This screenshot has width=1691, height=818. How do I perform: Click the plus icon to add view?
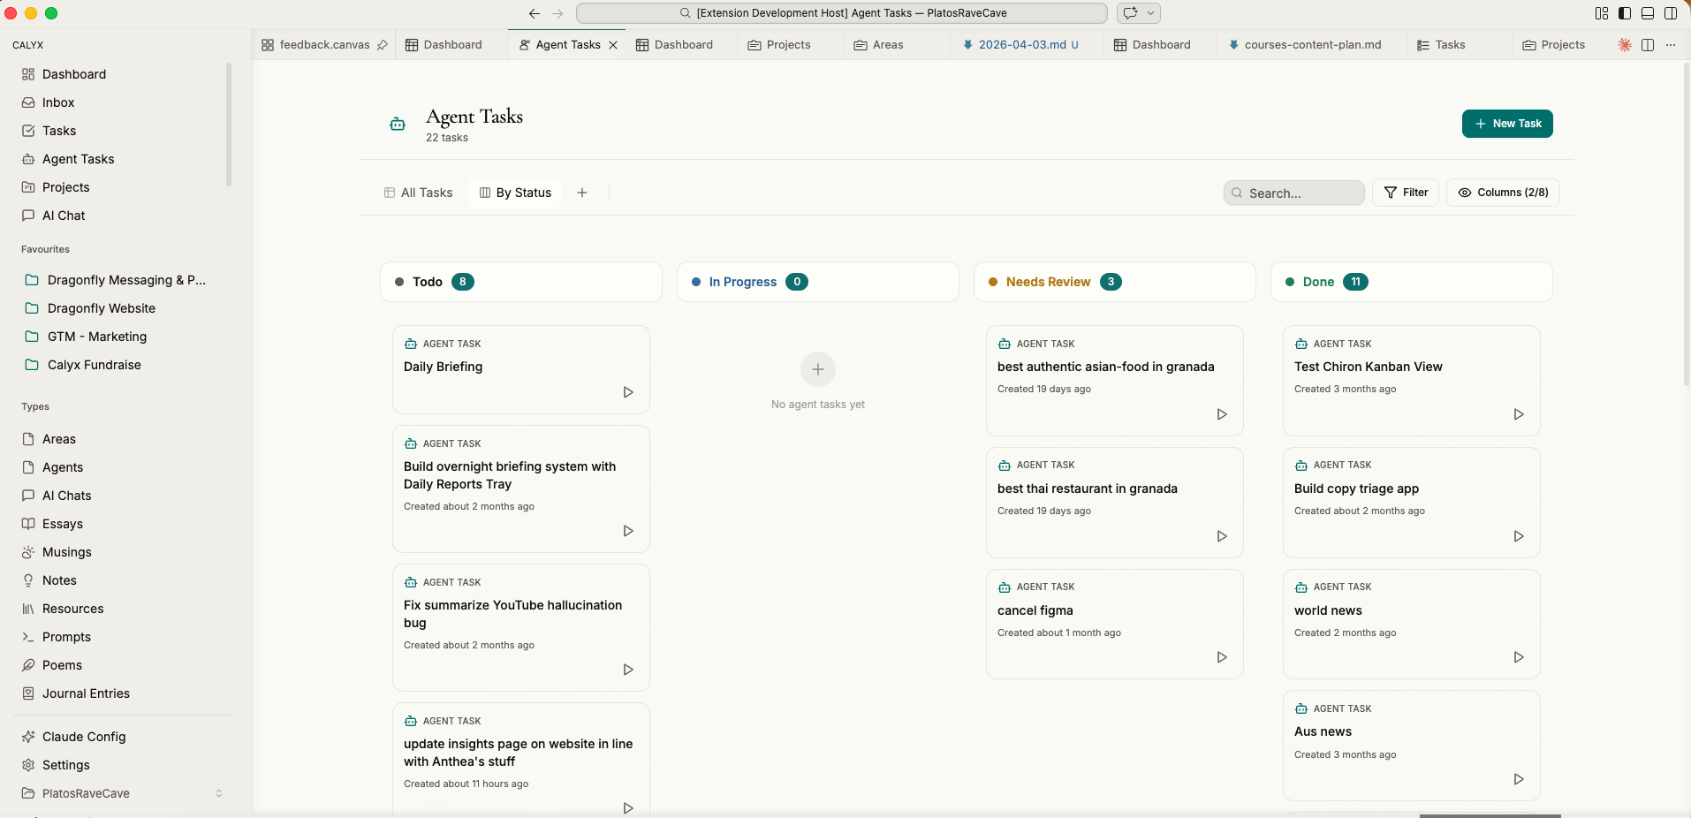coord(582,193)
